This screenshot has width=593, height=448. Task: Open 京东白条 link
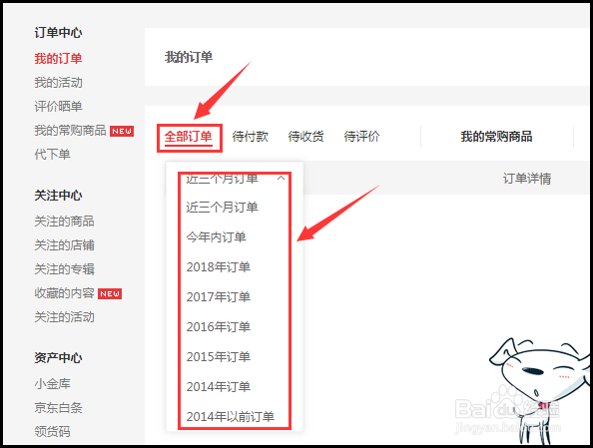[x=58, y=407]
